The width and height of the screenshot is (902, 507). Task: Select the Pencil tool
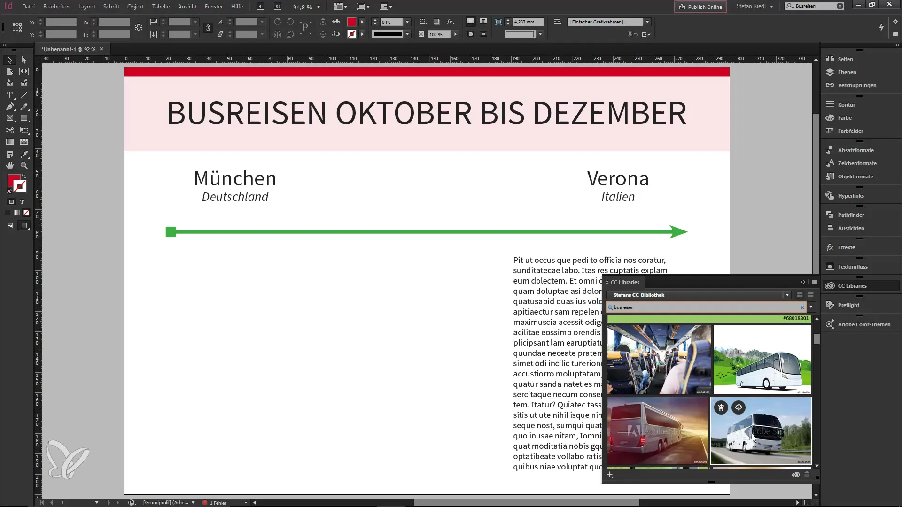pos(24,107)
